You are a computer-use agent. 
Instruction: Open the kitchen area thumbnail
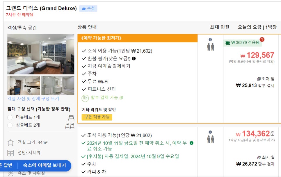tap(24, 85)
